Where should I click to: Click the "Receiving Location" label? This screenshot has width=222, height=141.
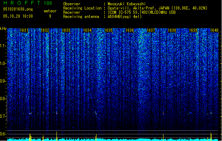(82, 8)
